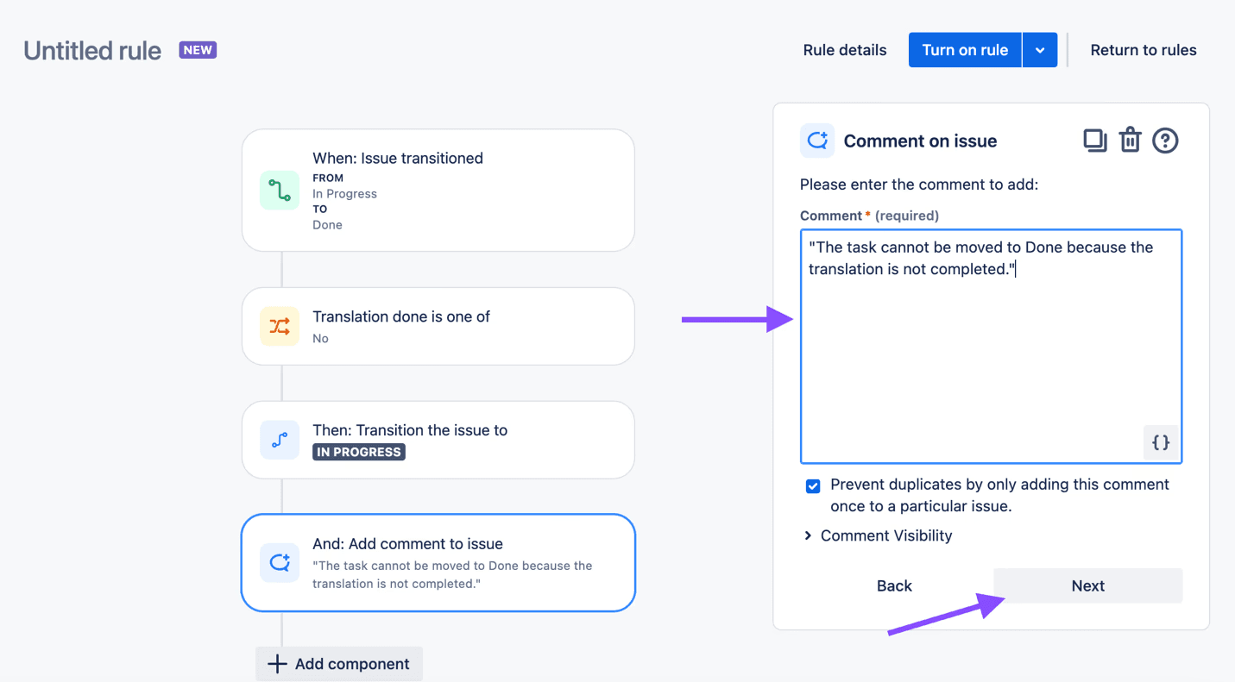Click the condition icon on Translation done block
Screen dimensions: 1235x682
(279, 326)
